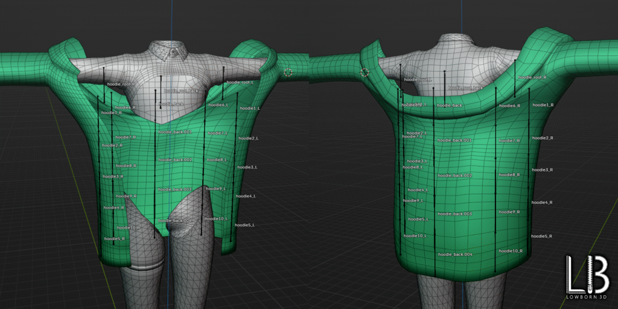Screen dimensions: 618x309
Task: Select the hoodie_root_R bone label in front view
Action: coord(121,84)
